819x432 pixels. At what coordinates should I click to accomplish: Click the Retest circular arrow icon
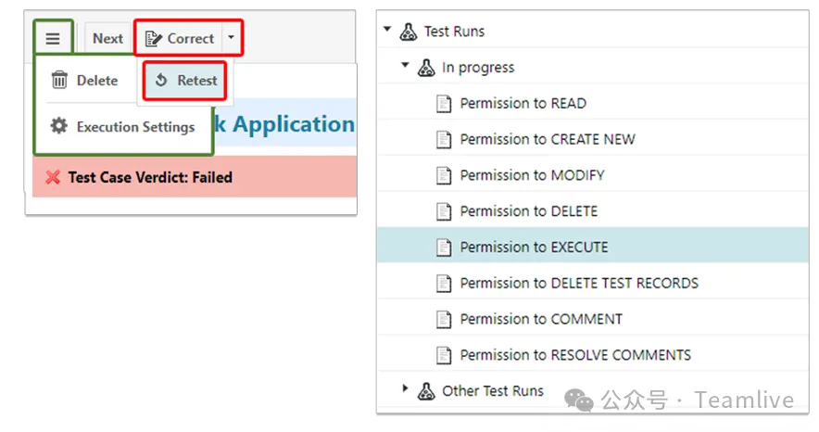point(161,80)
